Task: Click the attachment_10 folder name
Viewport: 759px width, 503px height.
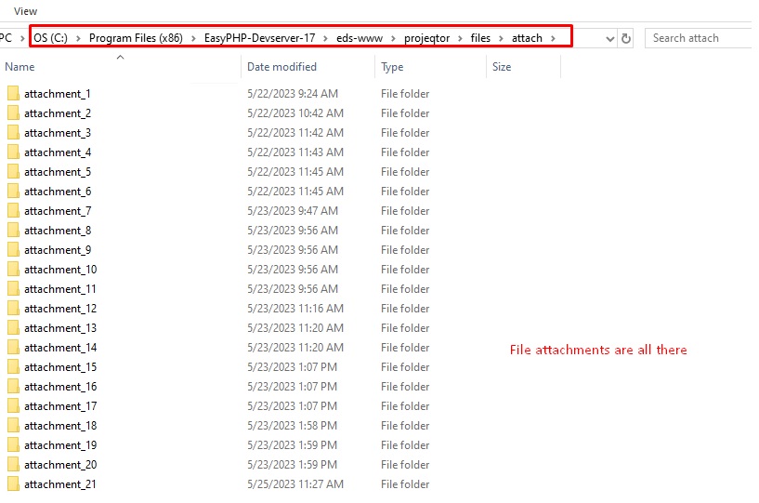Action: click(60, 269)
